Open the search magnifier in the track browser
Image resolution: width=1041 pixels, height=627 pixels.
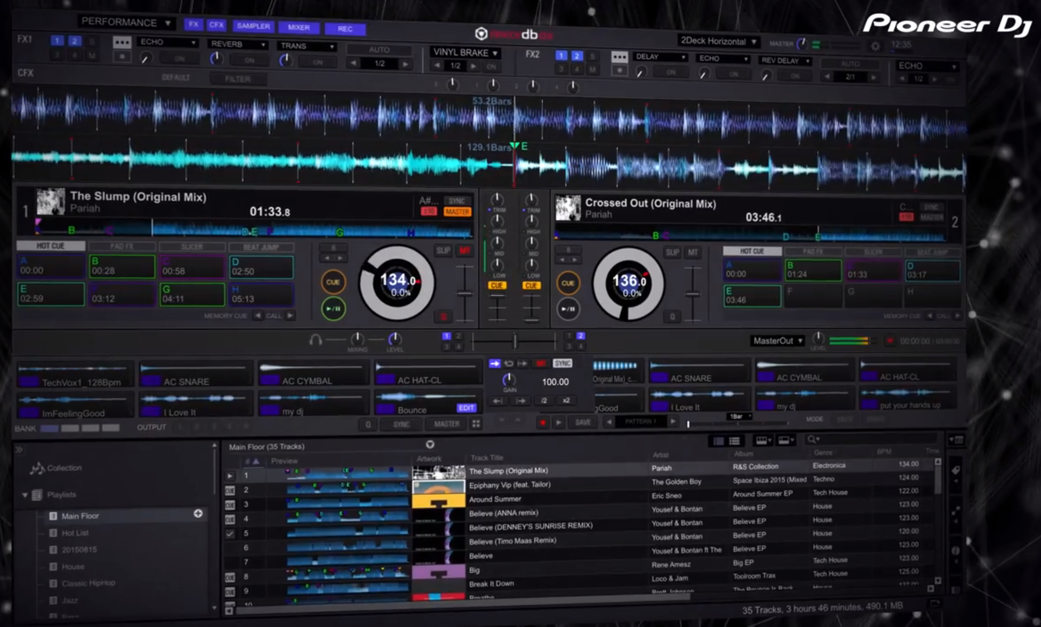tap(813, 439)
